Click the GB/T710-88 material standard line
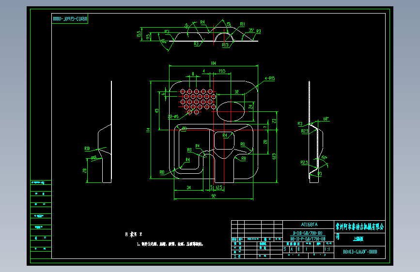Image resolution: width=420 pixels, height=272 pixels. (x=308, y=239)
